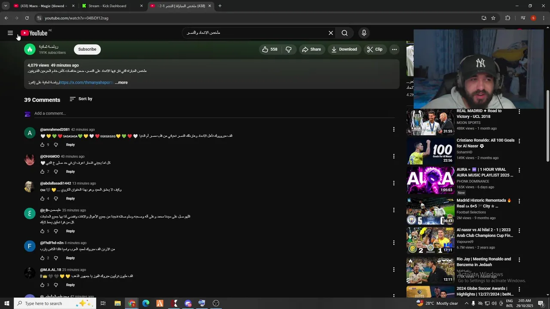Reply to @OHAMOO's comment
This screenshot has width=550, height=309.
pyautogui.click(x=70, y=172)
